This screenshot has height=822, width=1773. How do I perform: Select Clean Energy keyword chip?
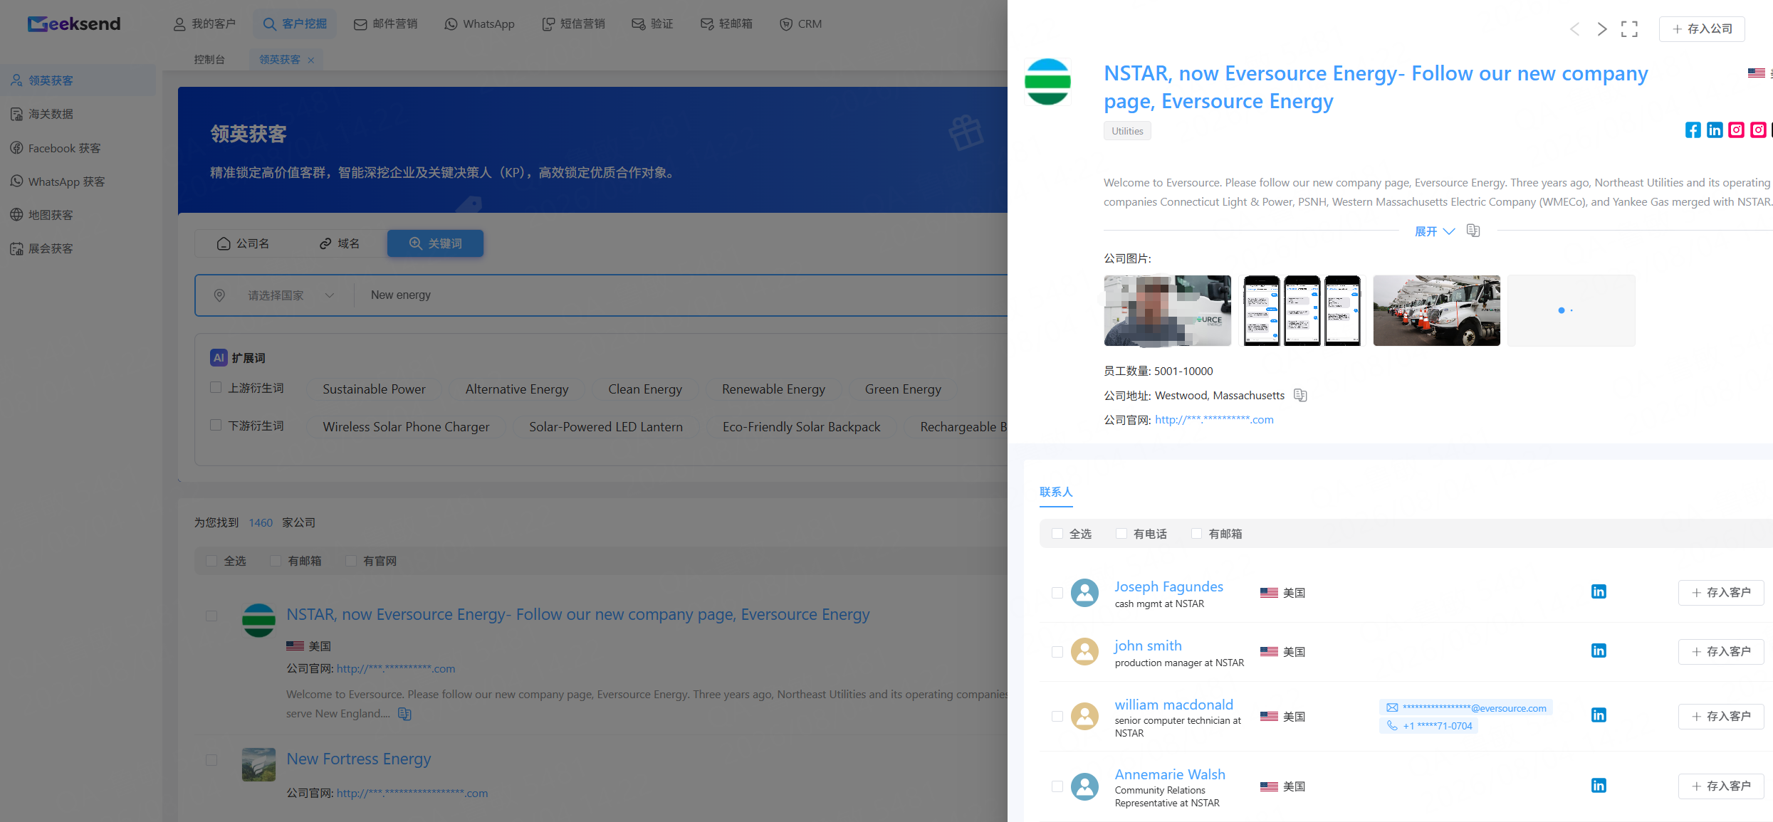click(645, 389)
